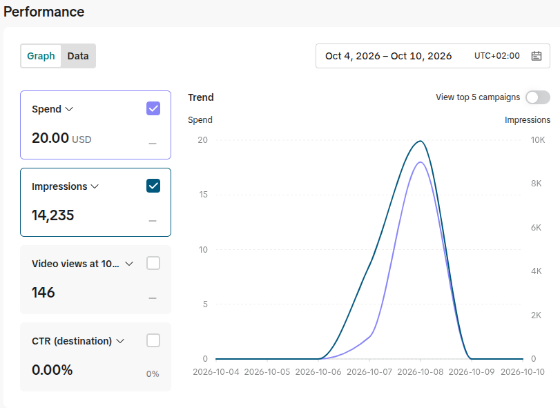Click the 2026-10-08 axis date label
The width and height of the screenshot is (560, 408).
point(421,372)
